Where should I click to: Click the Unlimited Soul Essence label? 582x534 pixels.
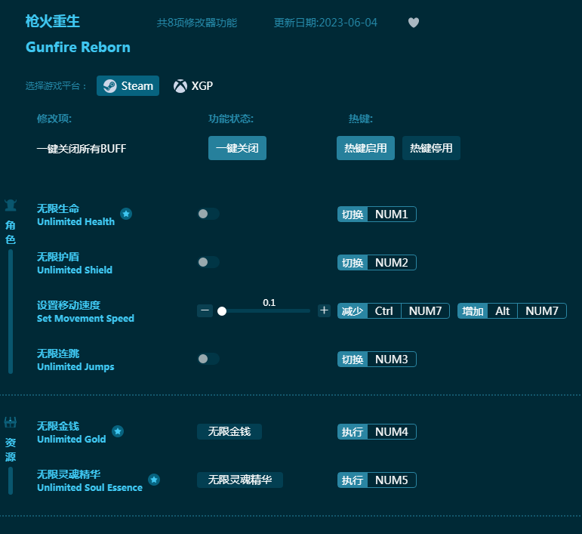point(90,487)
